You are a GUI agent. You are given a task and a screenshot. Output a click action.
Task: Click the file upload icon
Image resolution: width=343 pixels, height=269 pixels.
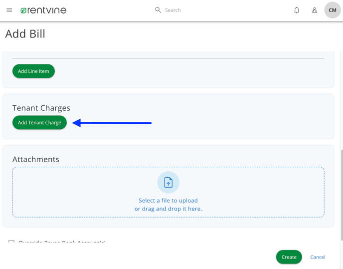169,183
